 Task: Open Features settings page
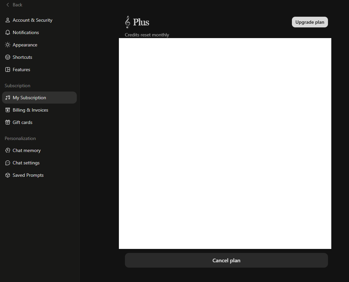tap(39, 69)
